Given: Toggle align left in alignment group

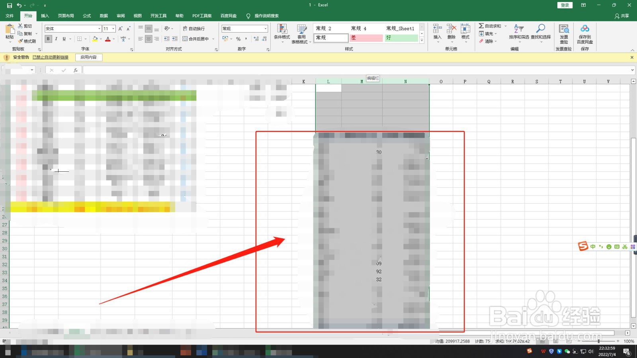Looking at the screenshot, I should point(141,39).
